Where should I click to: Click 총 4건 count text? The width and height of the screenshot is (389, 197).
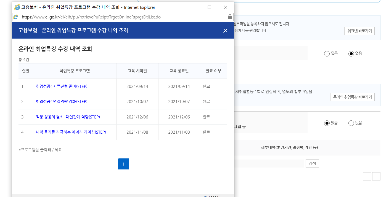(x=24, y=60)
